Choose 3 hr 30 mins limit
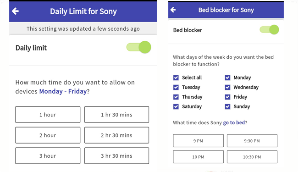 click(x=117, y=155)
